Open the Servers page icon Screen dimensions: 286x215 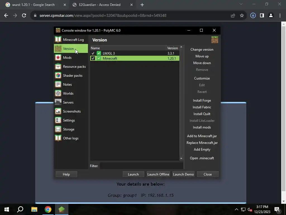coord(58,102)
